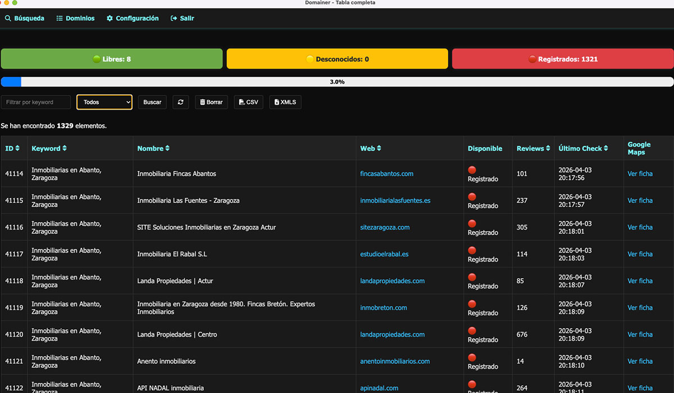Sort table by Último Check column
Viewport: 674px width, 393px height.
[584, 148]
